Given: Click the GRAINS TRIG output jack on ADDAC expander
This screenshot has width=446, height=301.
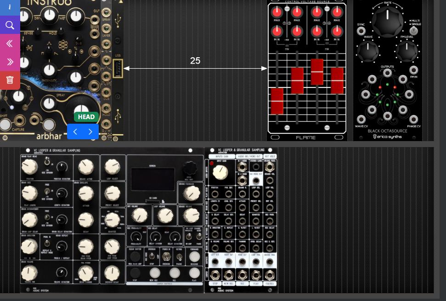Looking at the screenshot, I should point(270,262).
